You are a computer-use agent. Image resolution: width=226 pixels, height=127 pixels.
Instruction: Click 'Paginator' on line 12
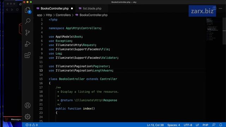[x=101, y=66]
